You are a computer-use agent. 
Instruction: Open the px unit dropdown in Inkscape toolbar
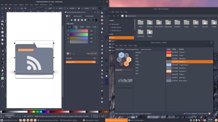(x=94, y=8)
